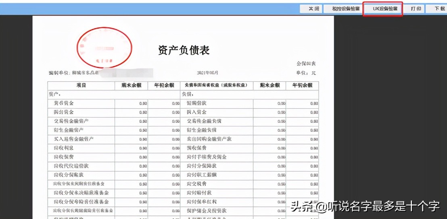Select the 应交税费 row label
The image size is (447, 219).
[x=197, y=184]
